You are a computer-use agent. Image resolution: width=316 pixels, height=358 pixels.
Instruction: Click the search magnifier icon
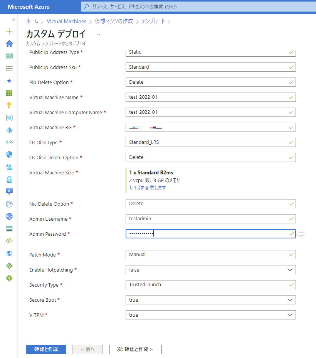(86, 7)
